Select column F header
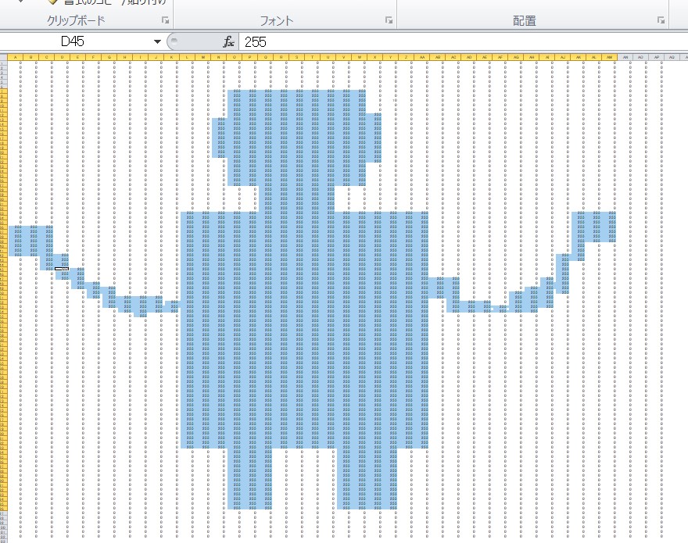 [x=94, y=57]
